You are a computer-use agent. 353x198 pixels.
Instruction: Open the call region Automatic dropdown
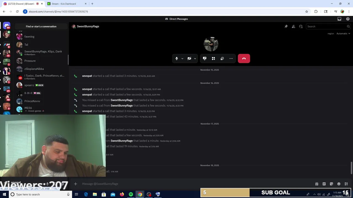tap(343, 34)
